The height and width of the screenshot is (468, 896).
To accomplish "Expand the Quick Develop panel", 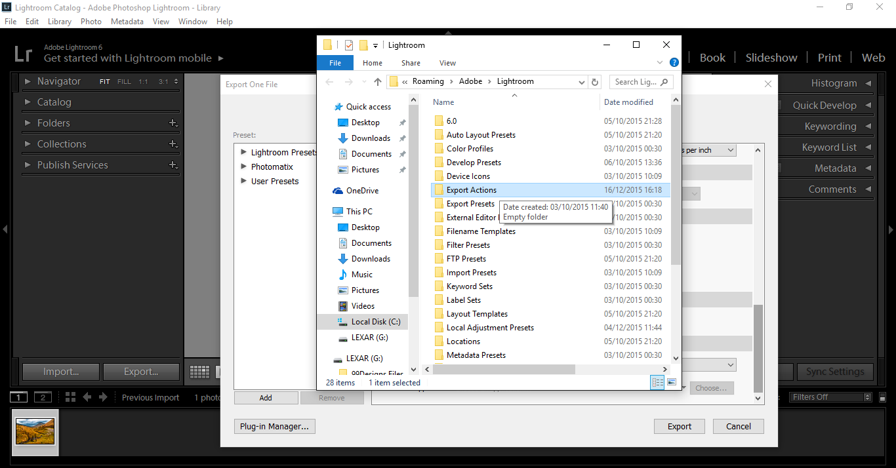I will [868, 106].
